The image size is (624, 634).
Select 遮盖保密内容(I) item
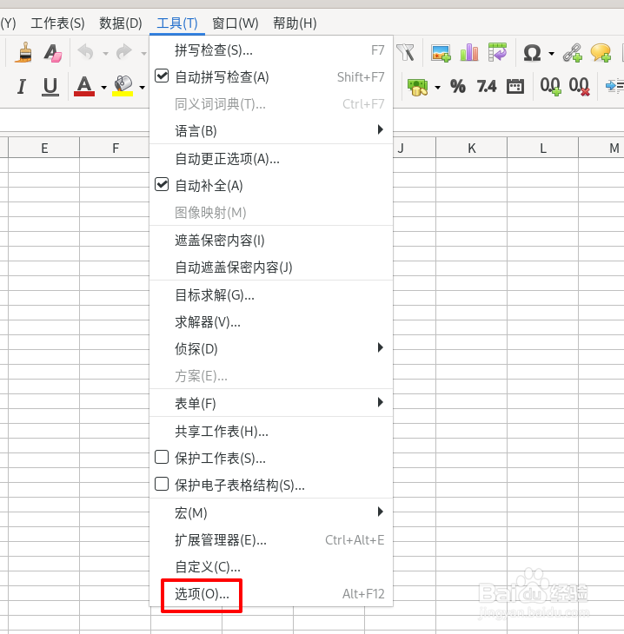tap(271, 241)
